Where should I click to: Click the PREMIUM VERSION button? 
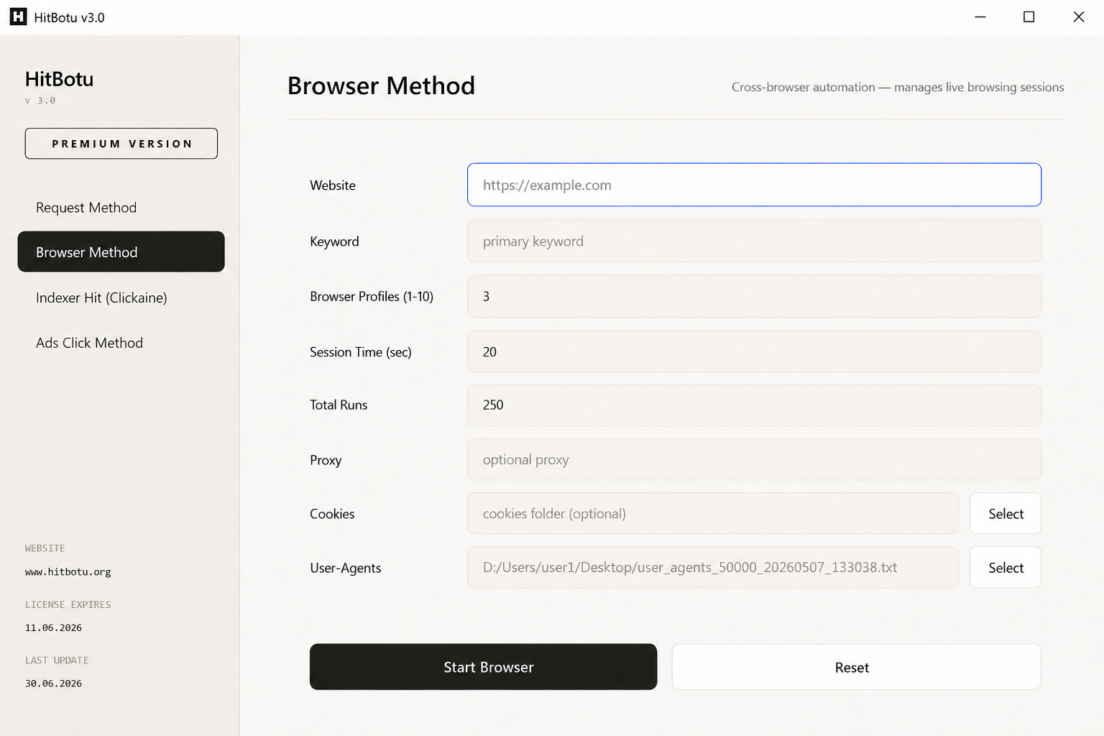tap(121, 144)
